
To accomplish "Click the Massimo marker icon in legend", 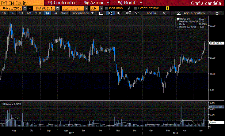I will [178, 21].
